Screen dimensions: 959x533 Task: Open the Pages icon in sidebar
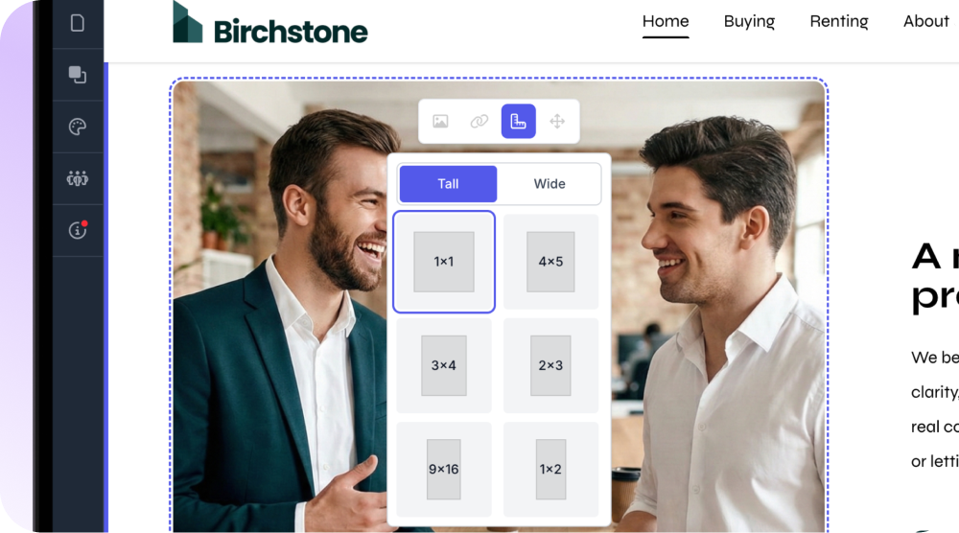click(x=78, y=23)
